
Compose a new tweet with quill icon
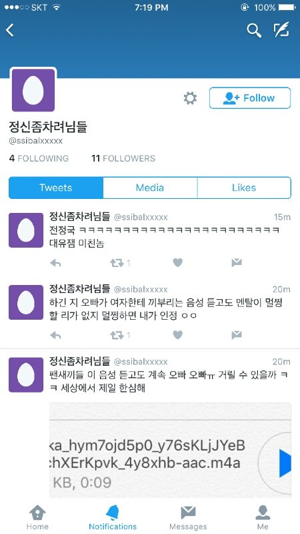pyautogui.click(x=281, y=30)
